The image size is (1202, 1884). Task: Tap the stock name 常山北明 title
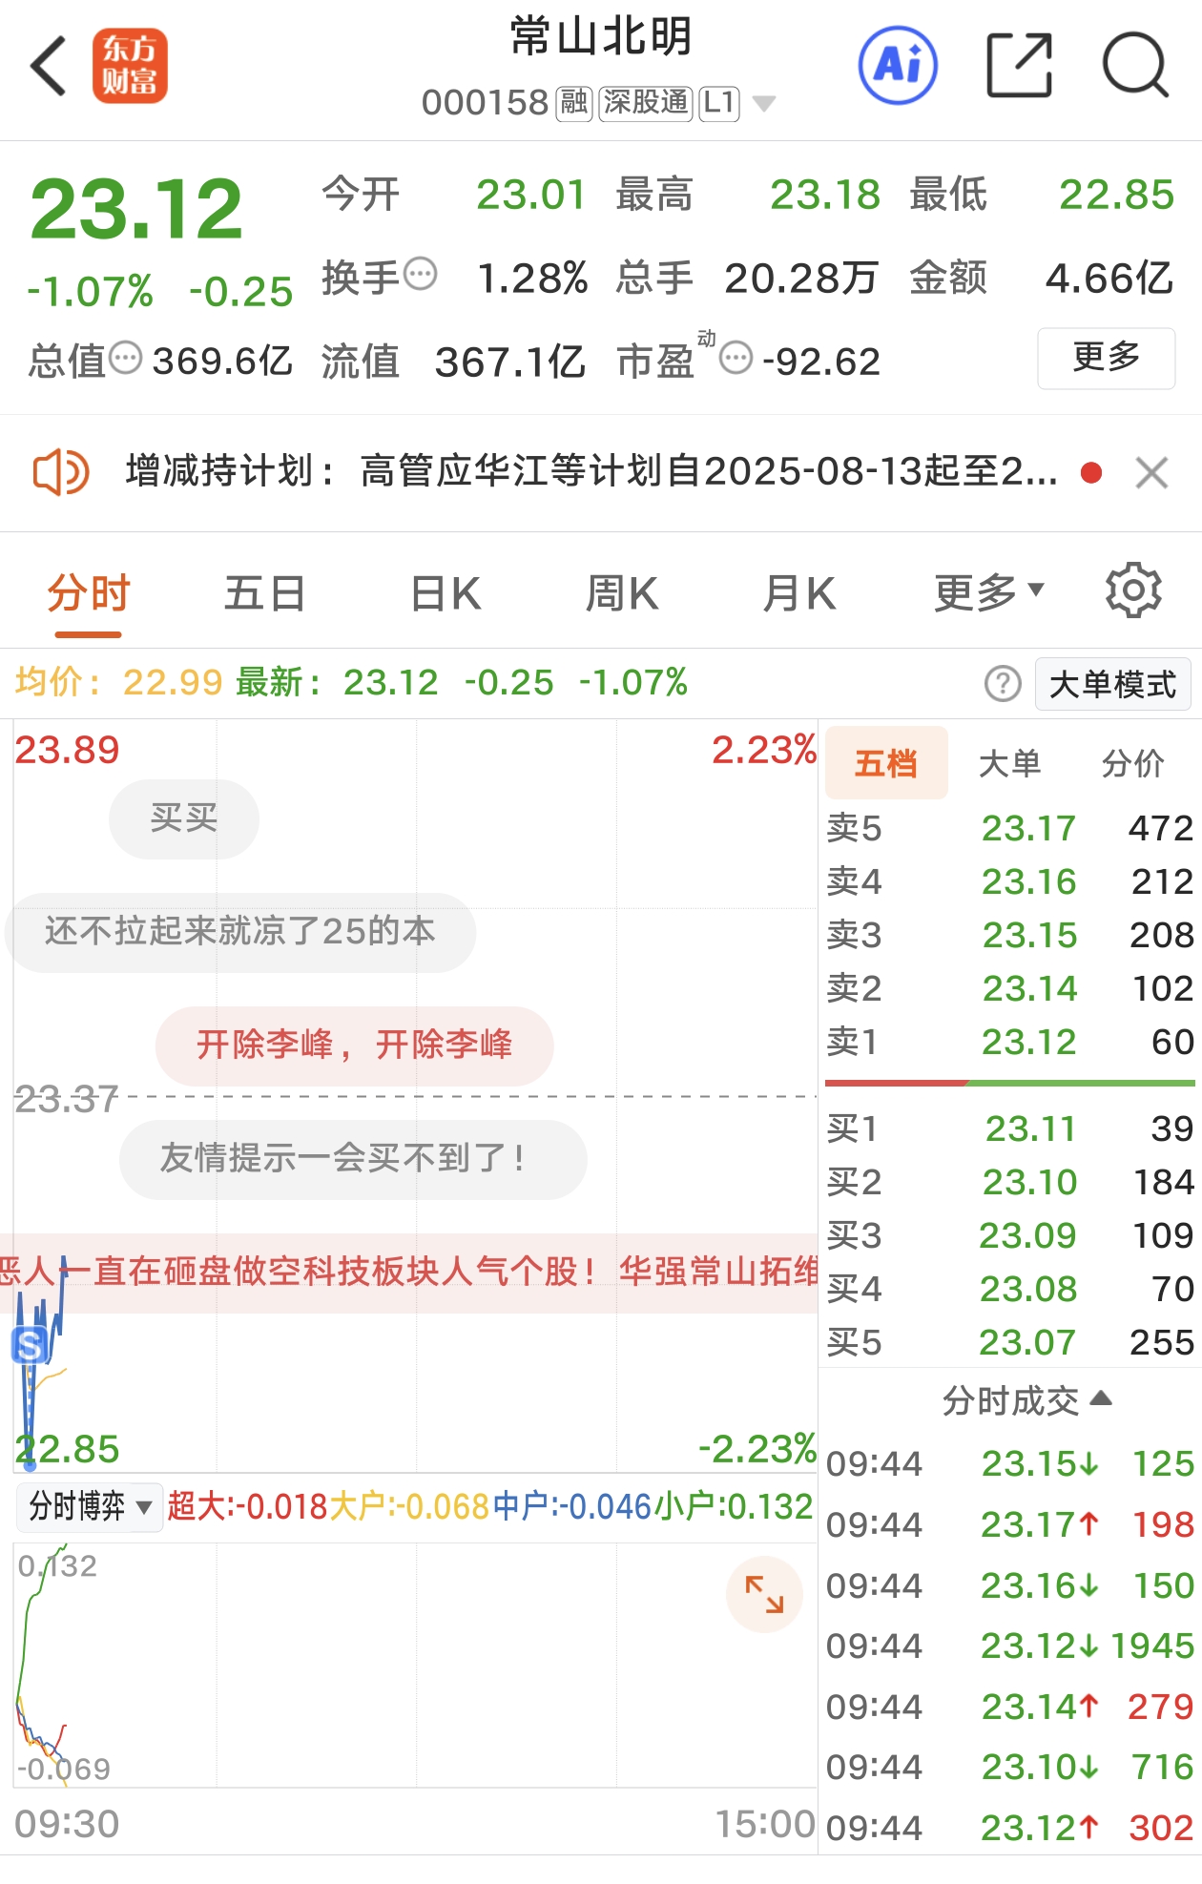pos(600,38)
